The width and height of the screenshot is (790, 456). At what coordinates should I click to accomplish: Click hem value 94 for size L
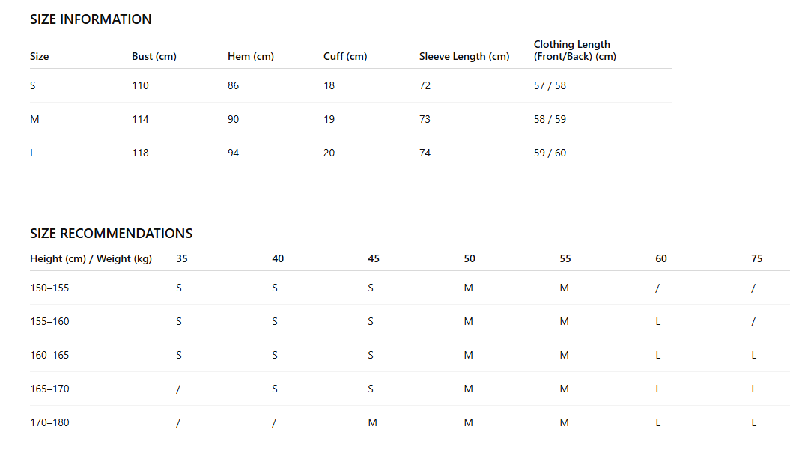pyautogui.click(x=234, y=153)
